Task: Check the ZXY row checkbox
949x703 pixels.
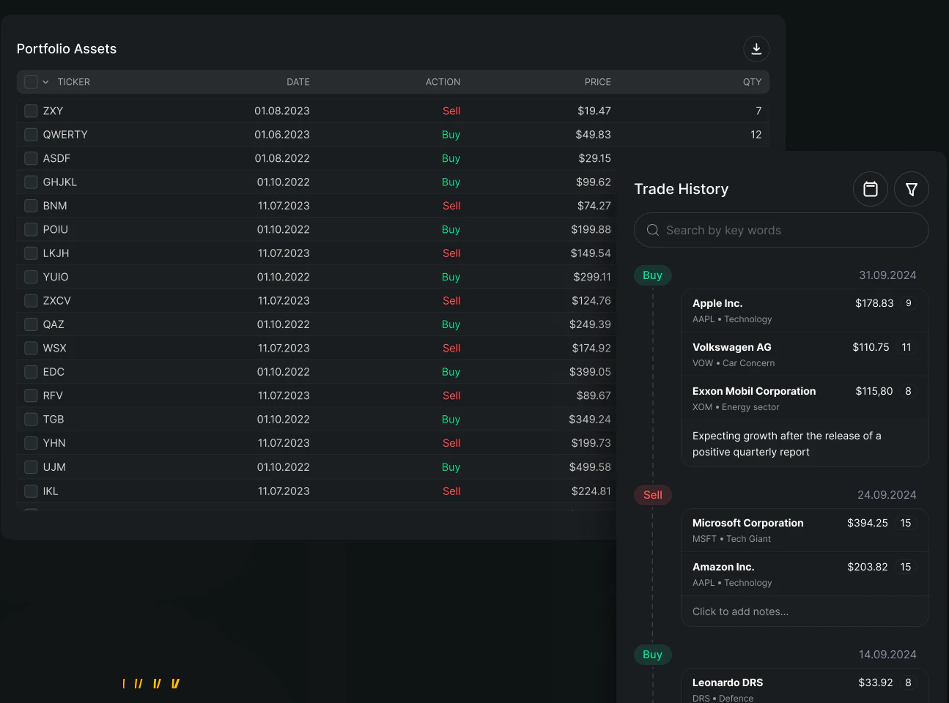Action: pyautogui.click(x=31, y=111)
